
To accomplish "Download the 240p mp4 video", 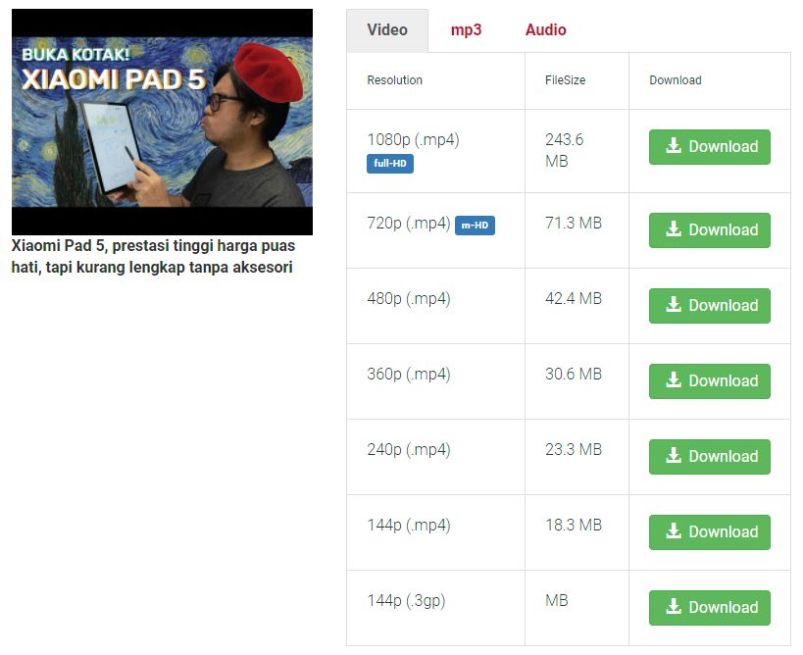I will point(710,457).
